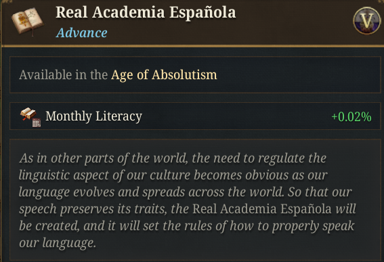Viewport: 384px width, 262px height.
Task: Click the Monthly Literacy book icon
Action: (x=28, y=114)
